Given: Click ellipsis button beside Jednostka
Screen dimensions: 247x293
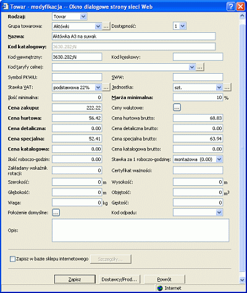Looking at the screenshot, I should click(x=227, y=87).
